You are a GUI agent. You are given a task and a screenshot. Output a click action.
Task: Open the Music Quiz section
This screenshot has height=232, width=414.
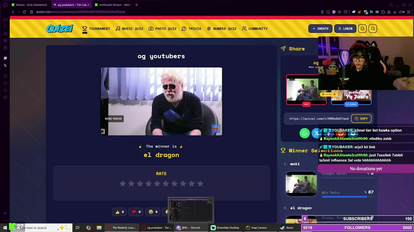pyautogui.click(x=129, y=29)
